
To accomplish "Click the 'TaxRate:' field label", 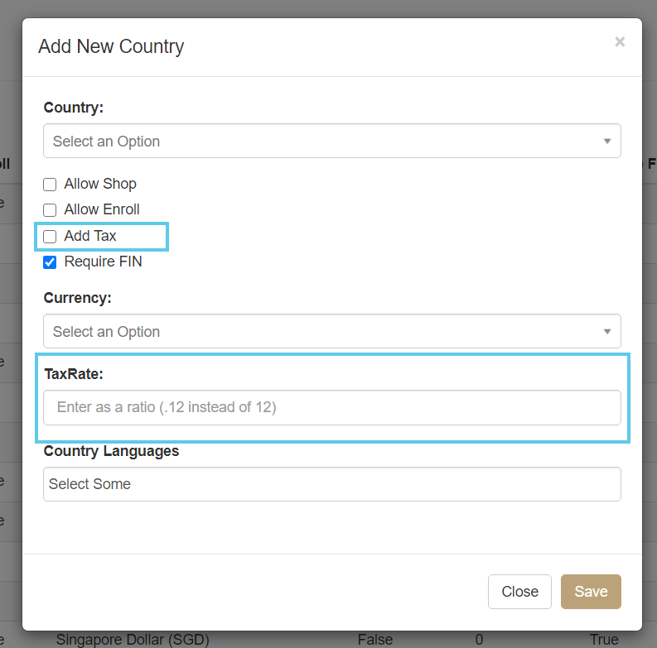I will coord(73,374).
